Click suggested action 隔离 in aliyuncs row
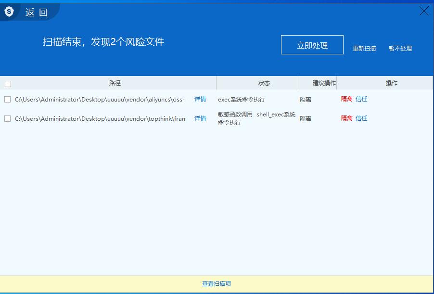The image size is (434, 294). click(306, 100)
